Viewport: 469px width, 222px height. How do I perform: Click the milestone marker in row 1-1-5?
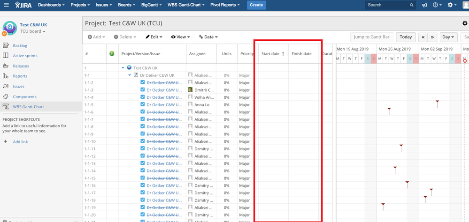[x=437, y=104]
